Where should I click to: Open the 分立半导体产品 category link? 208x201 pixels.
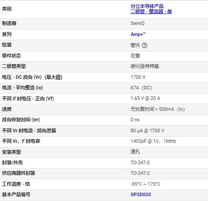pyautogui.click(x=147, y=6)
